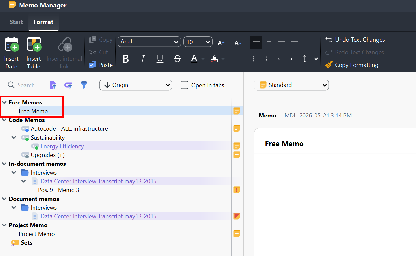This screenshot has width=416, height=256.
Task: Open the Origin sort dropdown
Action: click(x=136, y=85)
